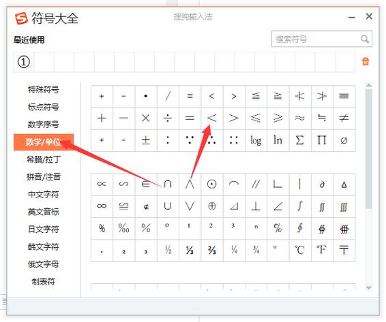Insert the infinity ∞ symbol
The width and height of the screenshot is (386, 322).
102,206
